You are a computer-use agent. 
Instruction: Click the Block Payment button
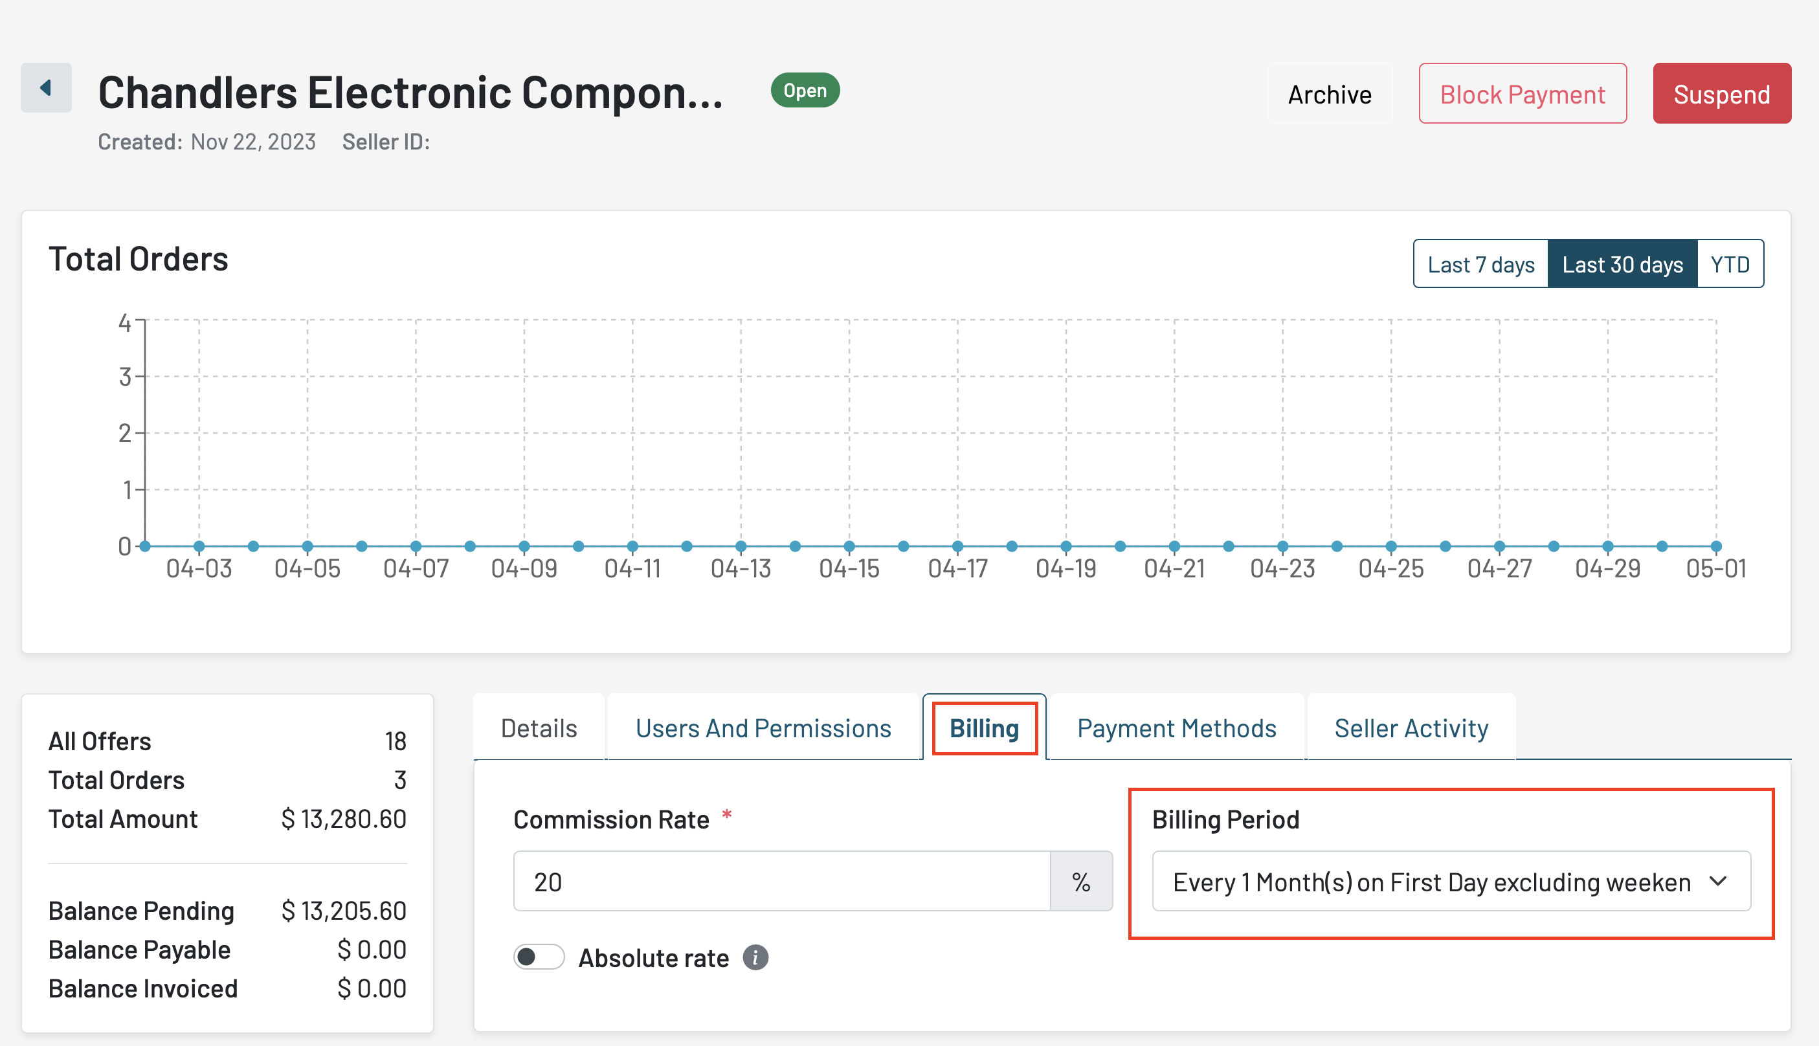tap(1522, 94)
